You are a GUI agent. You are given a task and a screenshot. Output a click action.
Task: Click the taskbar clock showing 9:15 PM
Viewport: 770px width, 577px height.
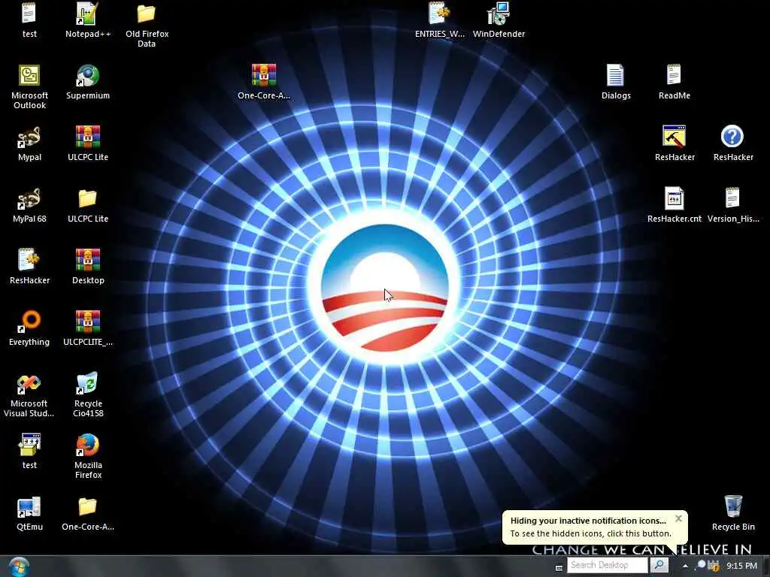point(741,566)
